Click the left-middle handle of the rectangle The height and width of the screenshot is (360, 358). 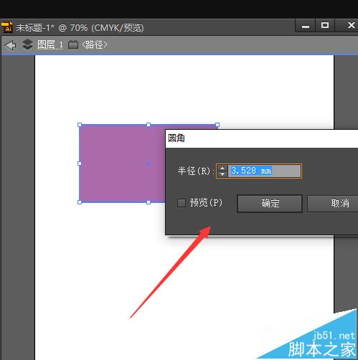80,164
